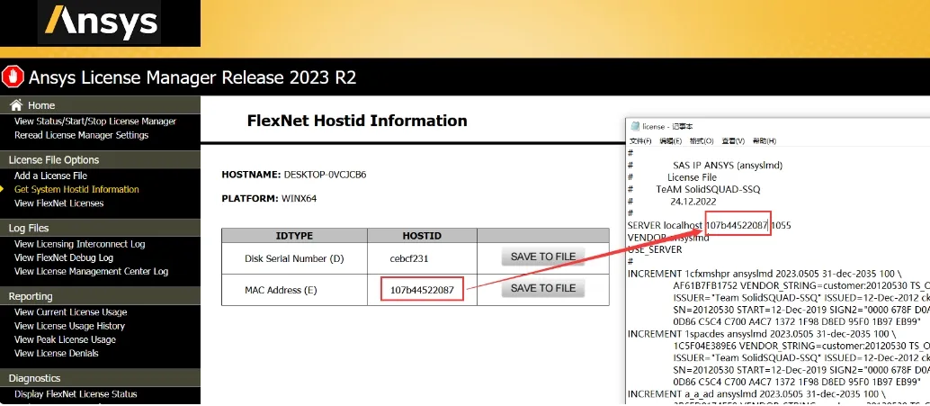Open View License Management Center Log
The image size is (930, 406).
point(92,271)
